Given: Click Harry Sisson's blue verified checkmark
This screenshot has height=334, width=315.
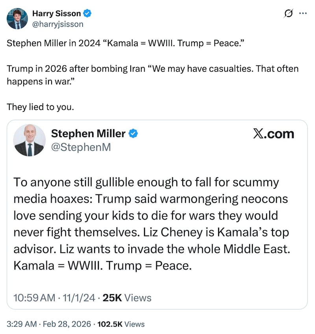Looking at the screenshot, I should (87, 13).
